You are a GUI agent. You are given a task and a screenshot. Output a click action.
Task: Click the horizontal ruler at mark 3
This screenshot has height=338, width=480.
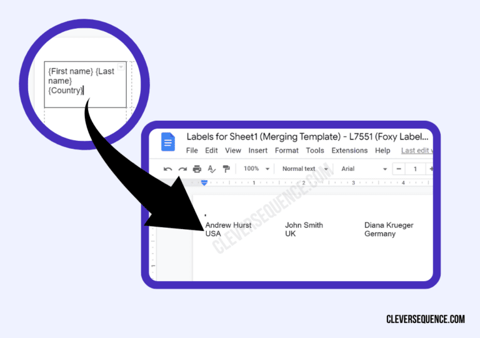point(353,183)
